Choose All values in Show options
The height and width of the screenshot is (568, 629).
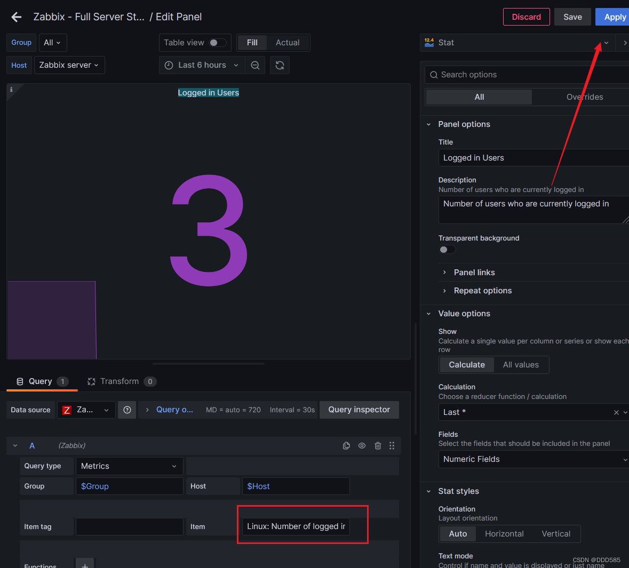pyautogui.click(x=521, y=365)
